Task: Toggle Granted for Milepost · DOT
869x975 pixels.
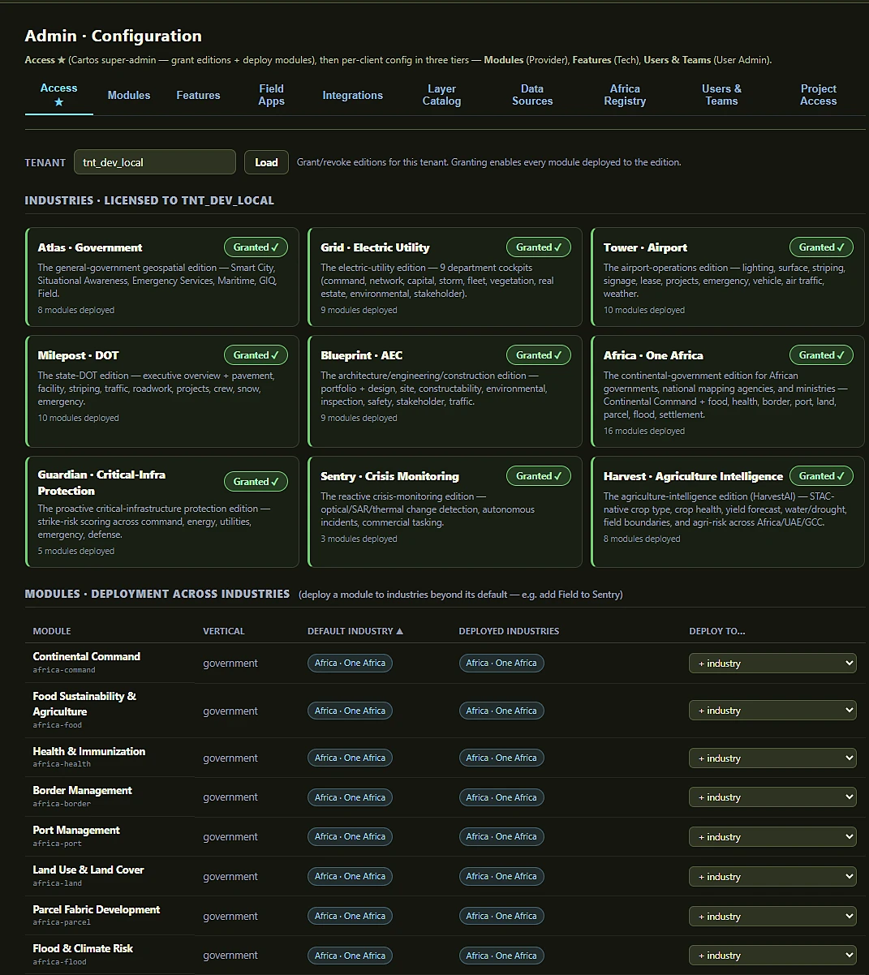Action: point(256,355)
